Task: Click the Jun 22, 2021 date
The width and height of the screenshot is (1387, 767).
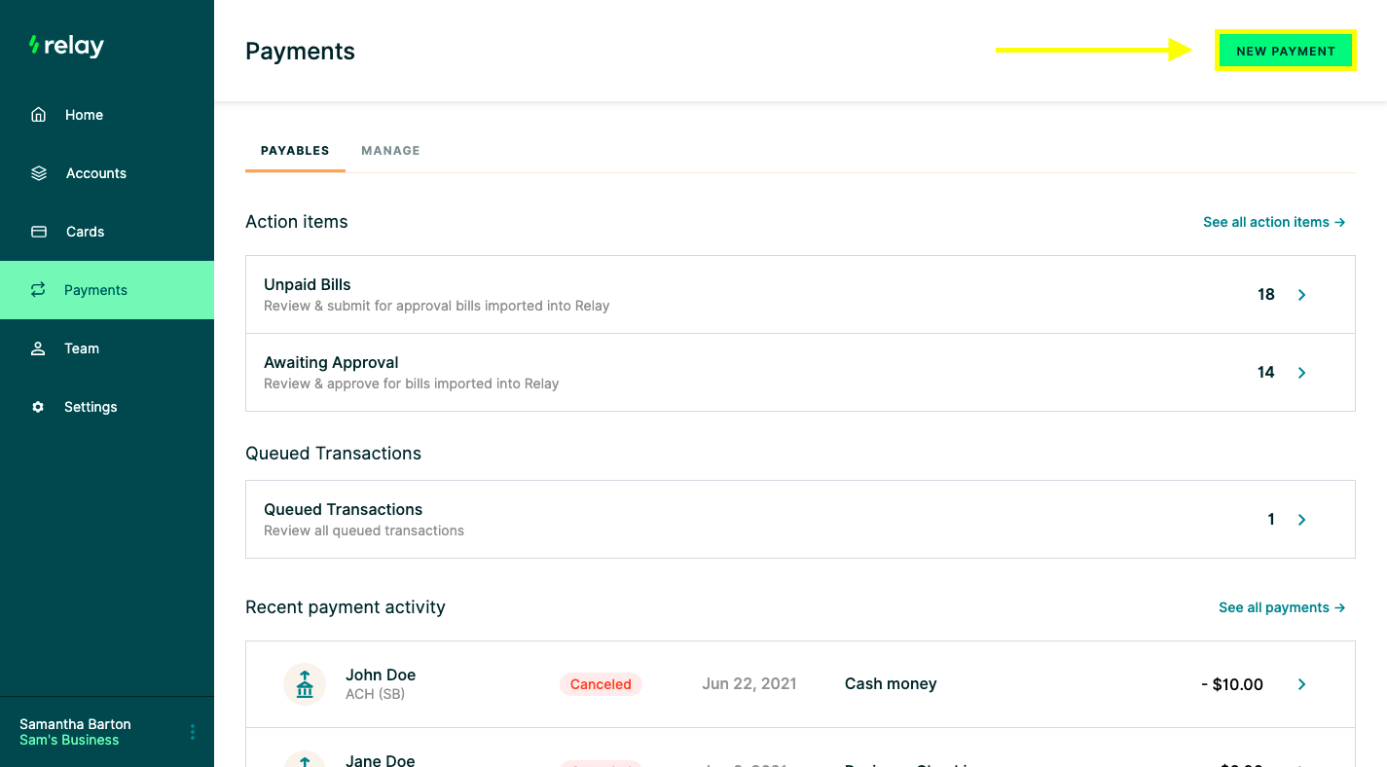Action: pos(749,684)
